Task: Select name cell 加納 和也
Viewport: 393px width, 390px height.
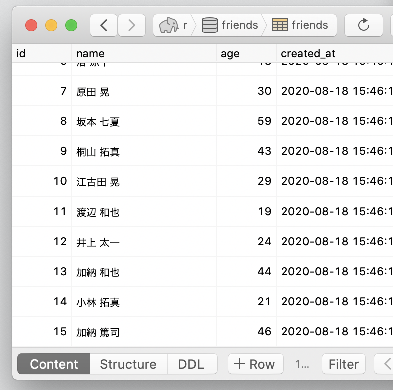Action: 144,272
